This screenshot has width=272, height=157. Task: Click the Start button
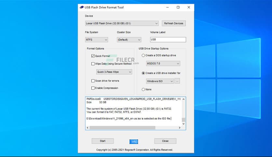pos(103,141)
